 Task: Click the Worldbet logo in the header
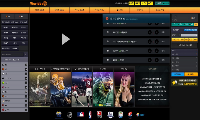tap(38, 3)
